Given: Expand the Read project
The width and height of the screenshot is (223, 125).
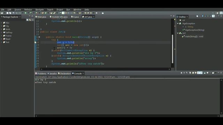Looking at the screenshot, I should 1,39.
